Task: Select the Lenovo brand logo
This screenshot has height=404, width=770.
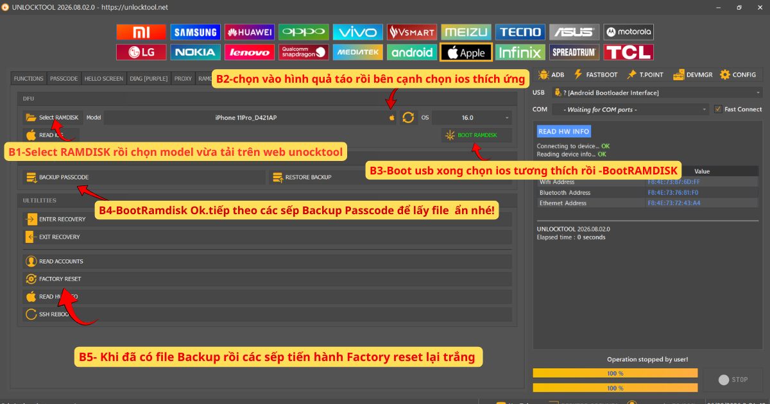Action: 250,52
